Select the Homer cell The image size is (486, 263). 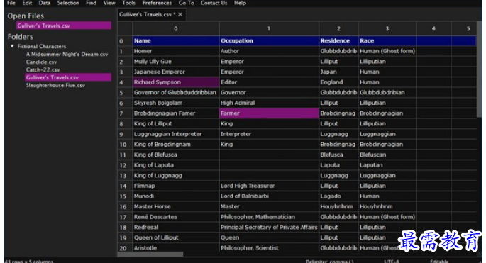tap(176, 51)
